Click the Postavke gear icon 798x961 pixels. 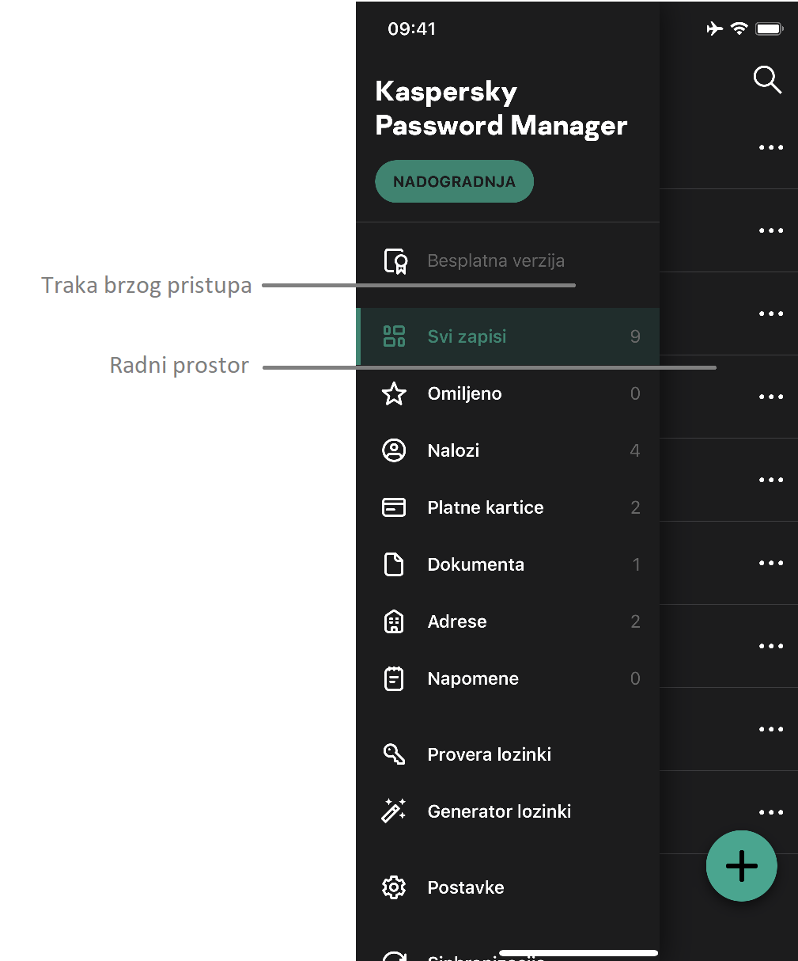[394, 887]
